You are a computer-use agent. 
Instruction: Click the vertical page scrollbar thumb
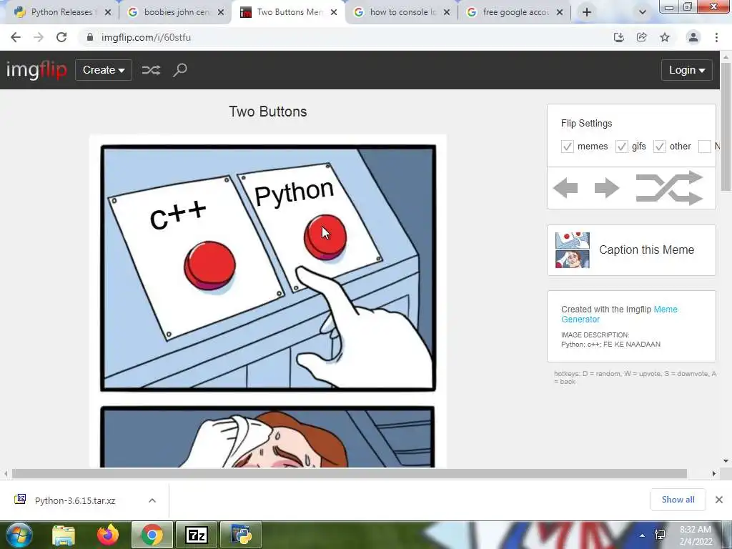(726, 127)
